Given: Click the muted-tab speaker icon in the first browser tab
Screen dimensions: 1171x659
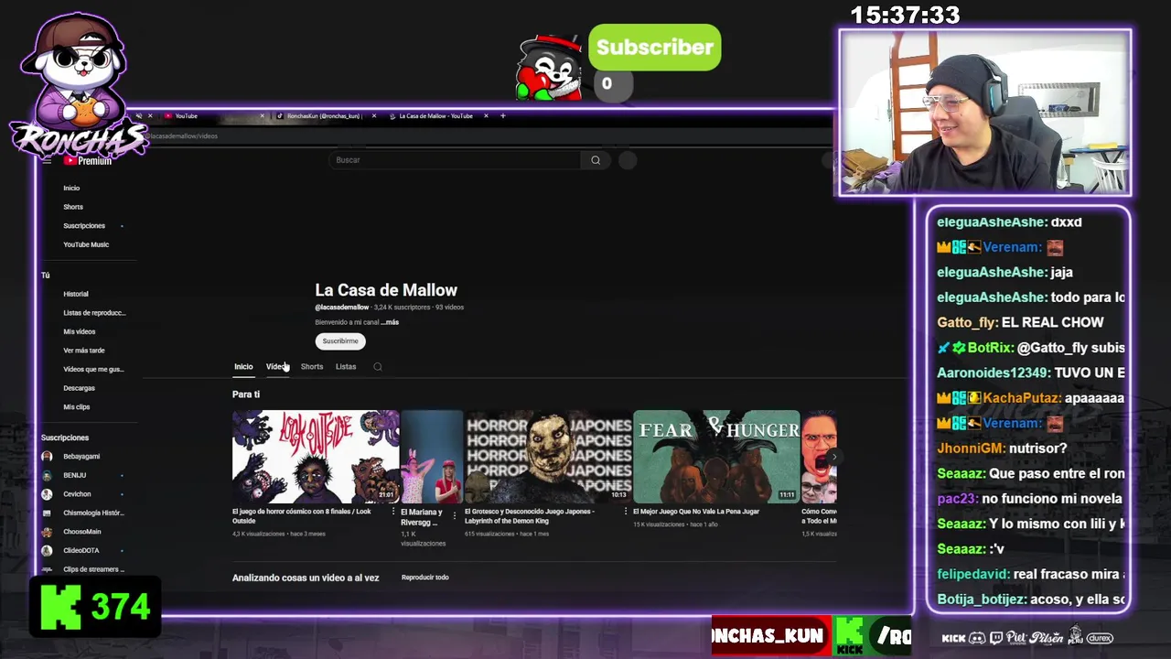Looking at the screenshot, I should click(x=138, y=116).
